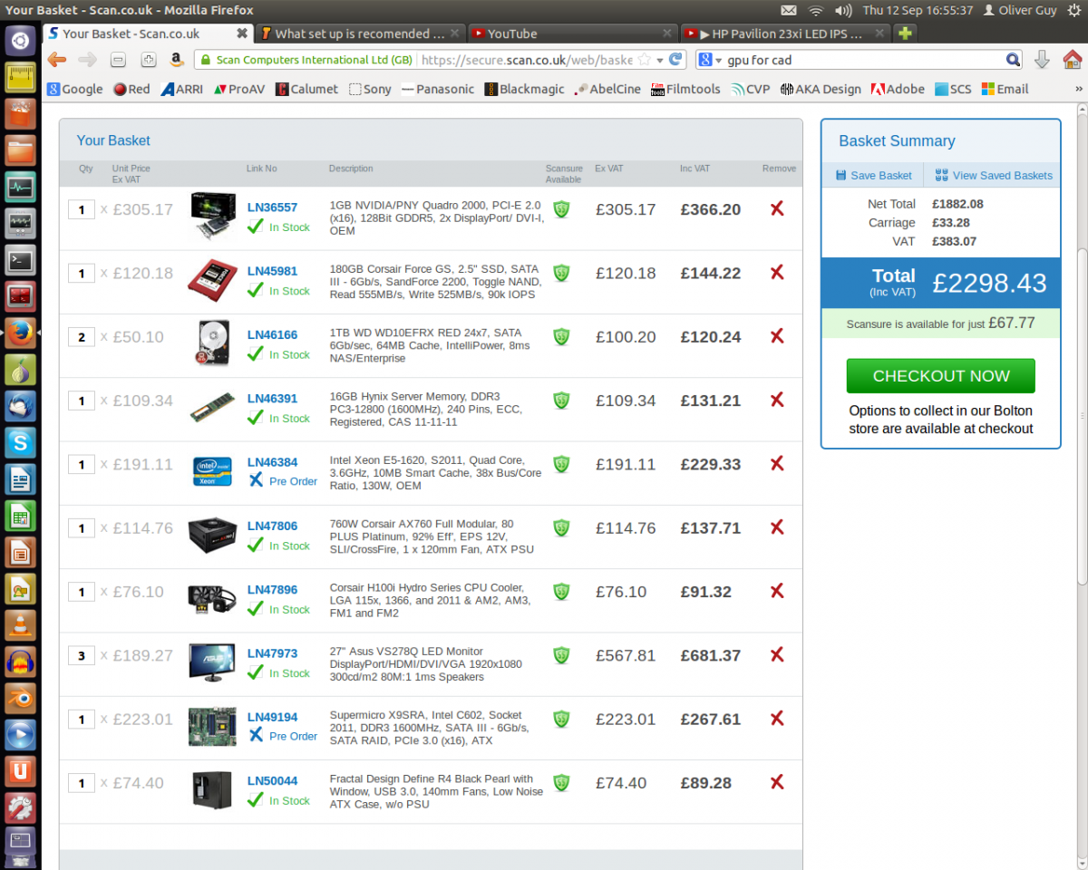Open the network indicator menu
Viewport: 1088px width, 870px height.
[x=816, y=10]
